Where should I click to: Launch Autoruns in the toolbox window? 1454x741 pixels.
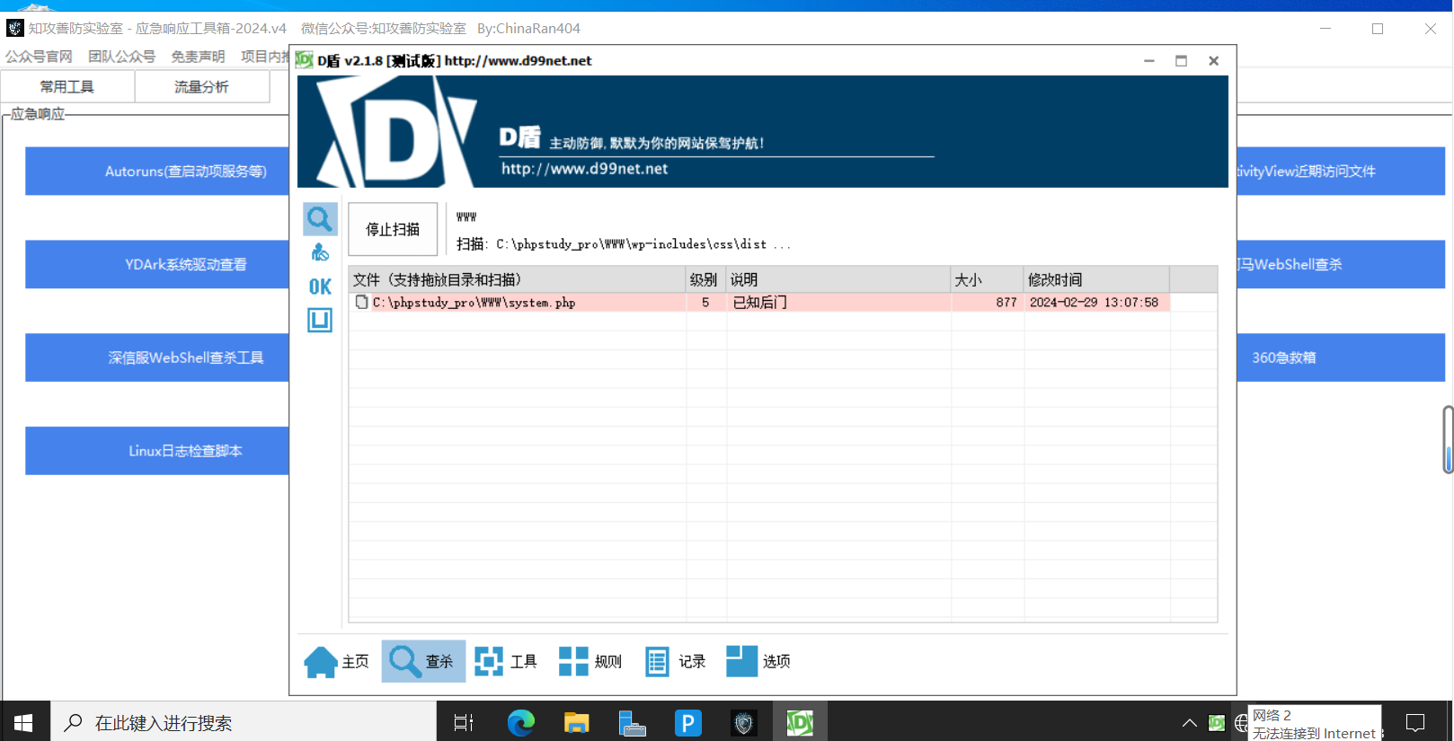157,171
